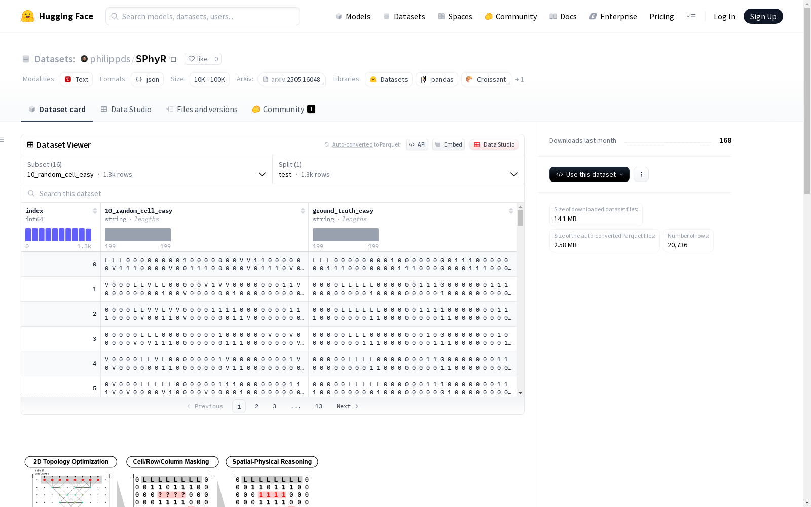Open the Community tab
811x507 pixels.
coord(283,110)
